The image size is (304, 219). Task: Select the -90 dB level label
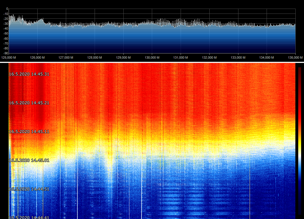[x=6, y=53]
